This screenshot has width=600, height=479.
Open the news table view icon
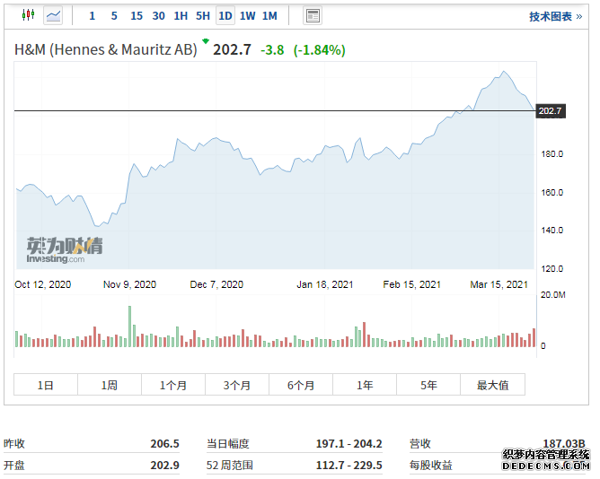click(313, 15)
